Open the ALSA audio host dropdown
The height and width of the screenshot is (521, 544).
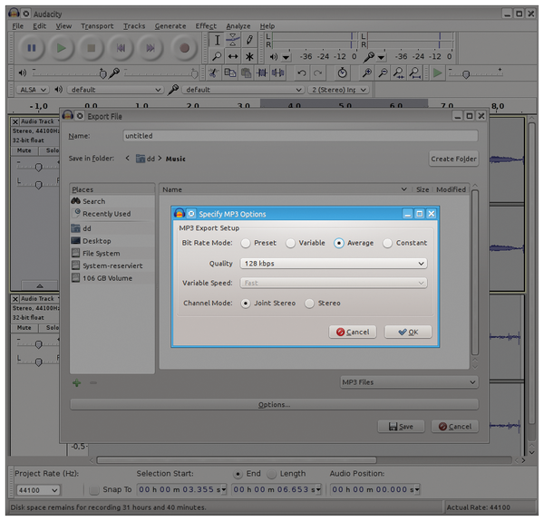(33, 90)
